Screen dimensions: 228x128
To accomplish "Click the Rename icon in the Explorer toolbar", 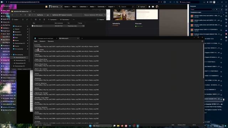I will pyautogui.click(x=36, y=20).
